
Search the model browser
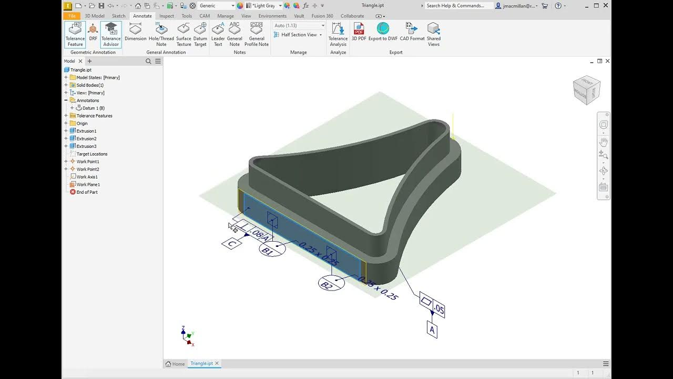click(148, 61)
